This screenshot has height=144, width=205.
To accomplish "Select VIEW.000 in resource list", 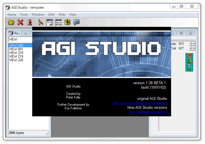I will click(20, 46).
